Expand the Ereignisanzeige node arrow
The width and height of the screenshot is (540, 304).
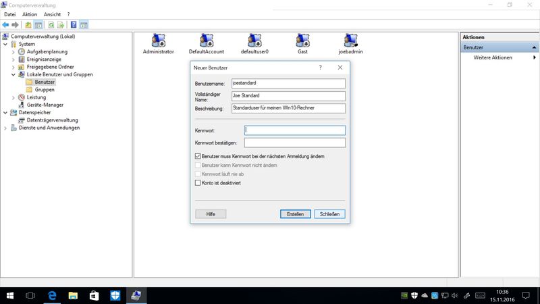tap(13, 59)
